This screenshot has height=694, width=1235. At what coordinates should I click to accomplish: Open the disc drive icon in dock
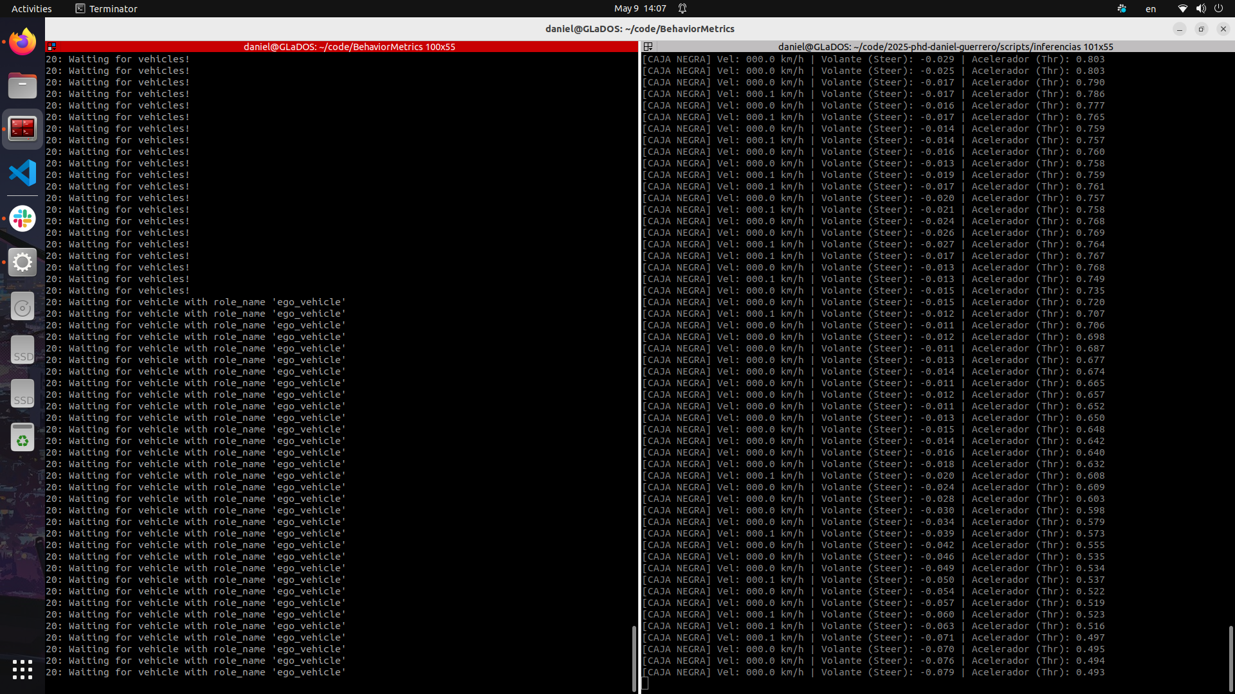coord(23,307)
